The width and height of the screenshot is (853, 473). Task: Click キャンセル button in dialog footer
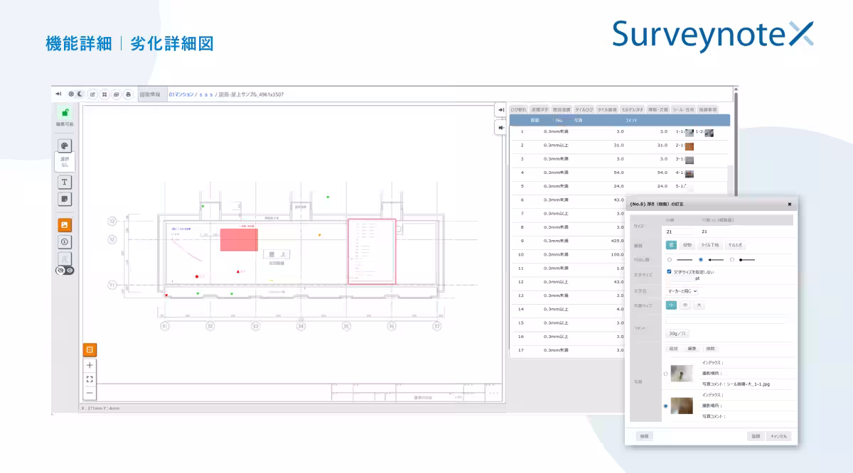tap(778, 436)
